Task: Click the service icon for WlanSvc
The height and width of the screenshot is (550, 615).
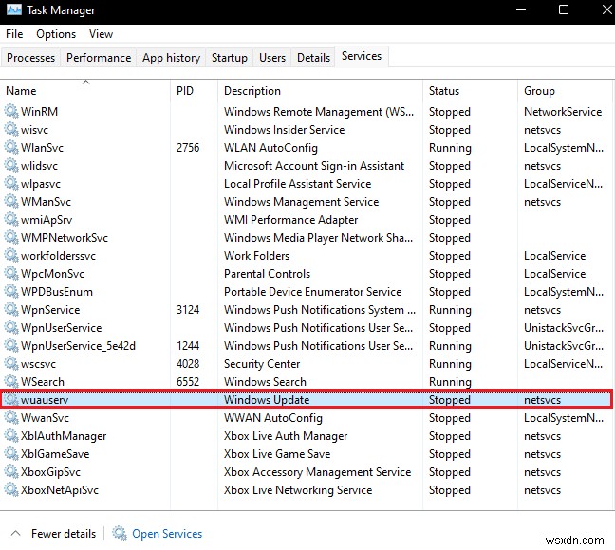Action: (x=11, y=147)
